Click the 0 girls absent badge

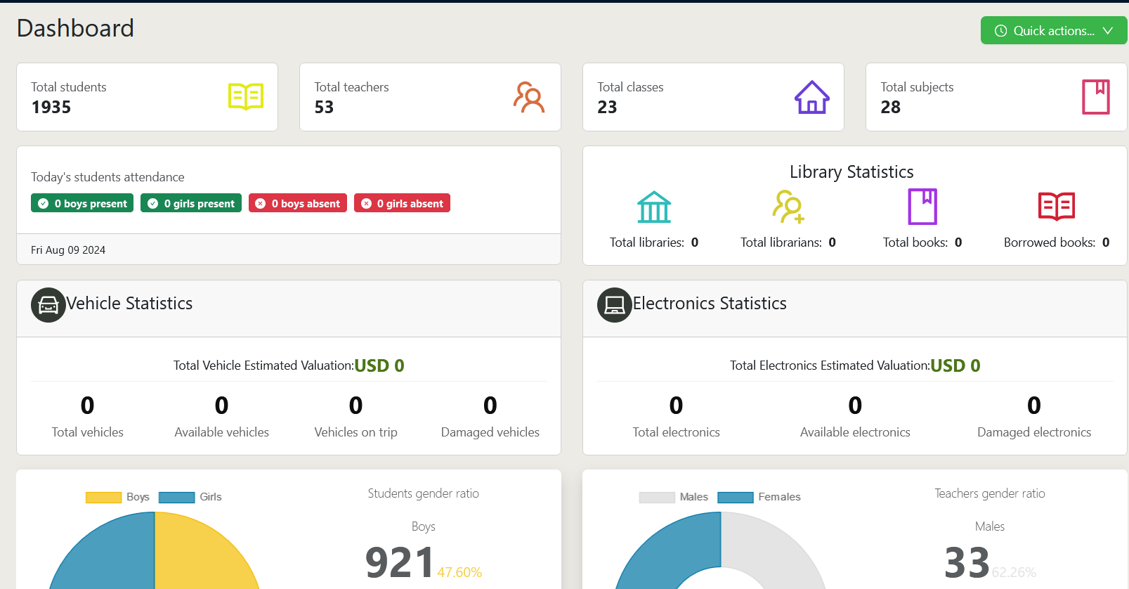pyautogui.click(x=402, y=203)
